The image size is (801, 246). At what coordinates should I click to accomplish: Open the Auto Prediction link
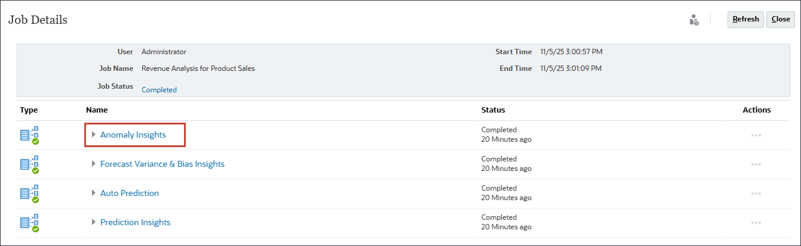pos(130,193)
